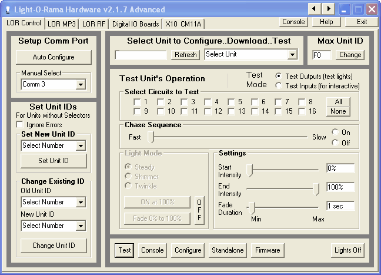The height and width of the screenshot is (275, 381).
Task: Check circuit 4 checkbox
Action: [208, 102]
